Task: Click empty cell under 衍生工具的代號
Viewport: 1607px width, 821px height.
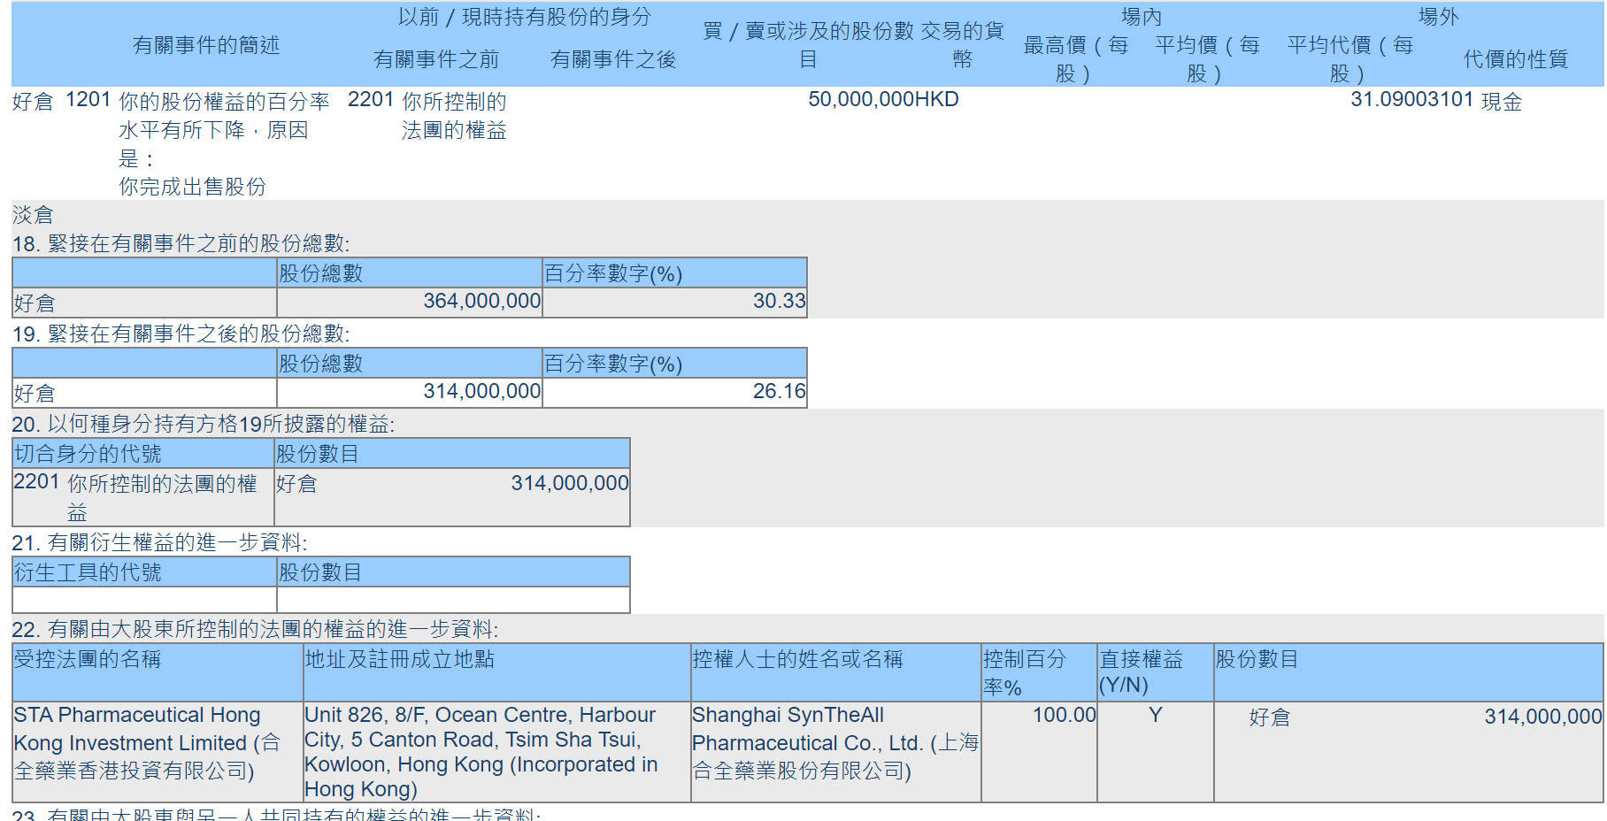Action: tap(144, 600)
